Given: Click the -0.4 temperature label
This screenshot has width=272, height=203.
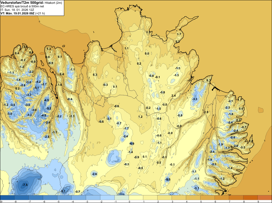Looking at the screenshot, I should tap(70, 99).
